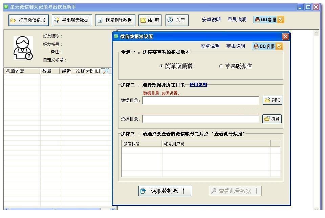325x218 pixels.
Task: Click the 恢复删除数据 toolbar button
Action: [x=115, y=20]
